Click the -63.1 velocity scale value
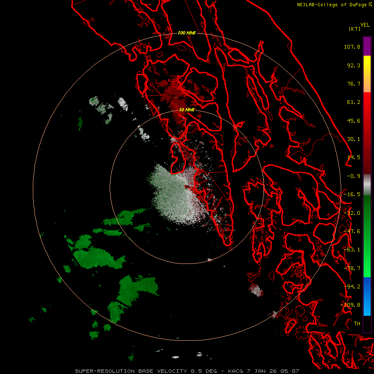 click(352, 250)
